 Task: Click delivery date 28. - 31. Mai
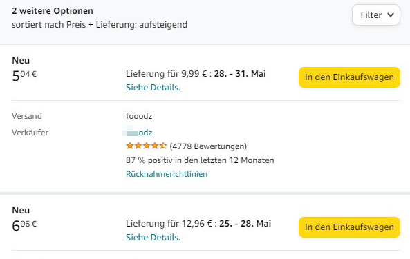point(240,74)
